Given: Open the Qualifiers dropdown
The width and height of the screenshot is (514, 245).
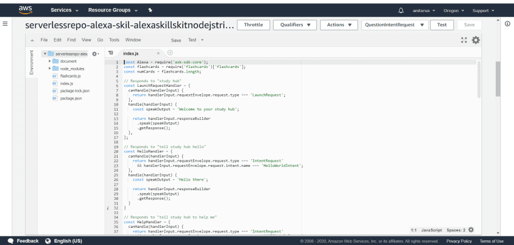Looking at the screenshot, I should click(295, 25).
